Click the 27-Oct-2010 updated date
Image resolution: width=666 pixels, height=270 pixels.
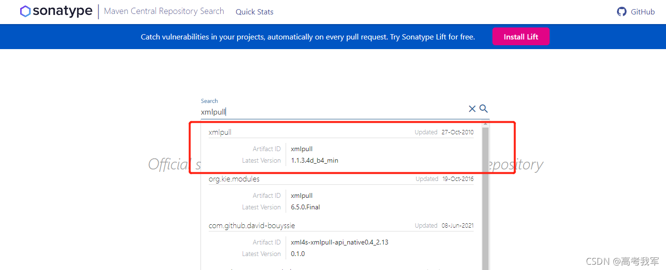click(457, 132)
